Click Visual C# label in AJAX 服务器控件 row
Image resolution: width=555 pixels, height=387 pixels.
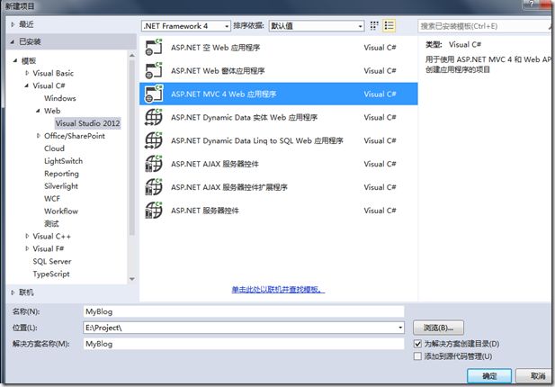coord(380,164)
